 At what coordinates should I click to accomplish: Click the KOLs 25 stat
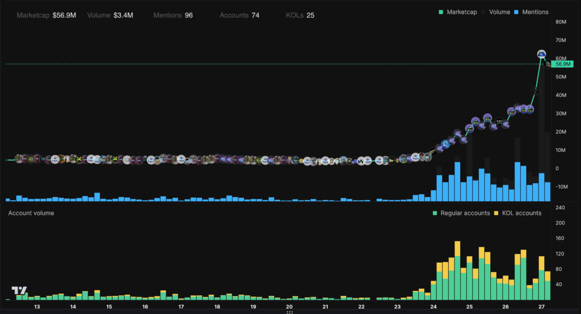(x=300, y=15)
